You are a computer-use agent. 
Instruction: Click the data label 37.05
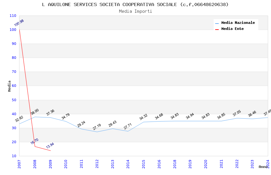[237, 113]
